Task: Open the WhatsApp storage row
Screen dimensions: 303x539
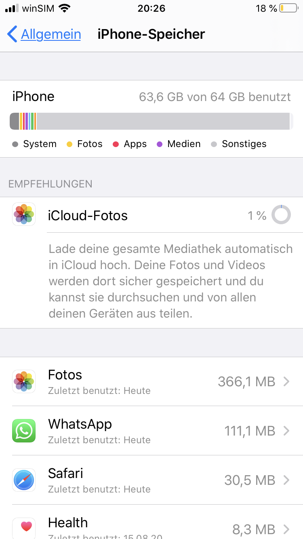Action: (162, 431)
